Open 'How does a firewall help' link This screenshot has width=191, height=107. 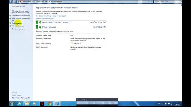51,16
